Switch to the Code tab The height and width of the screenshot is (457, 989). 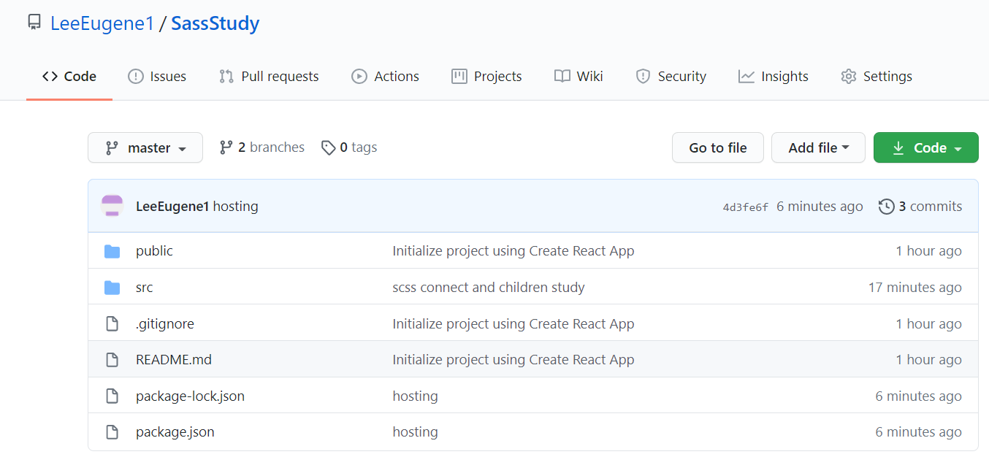pyautogui.click(x=69, y=76)
